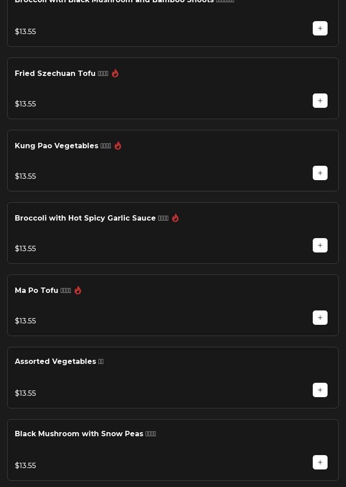The width and height of the screenshot is (346, 487).
Task: Add Kung Pao Vegetables to cart
Action: click(x=320, y=173)
